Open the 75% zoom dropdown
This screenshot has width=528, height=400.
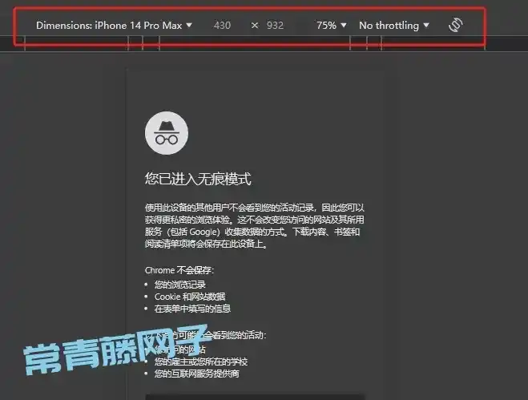332,26
